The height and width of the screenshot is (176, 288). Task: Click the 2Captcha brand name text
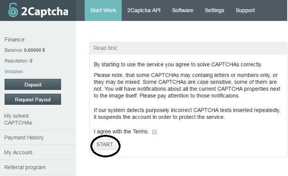[44, 11]
